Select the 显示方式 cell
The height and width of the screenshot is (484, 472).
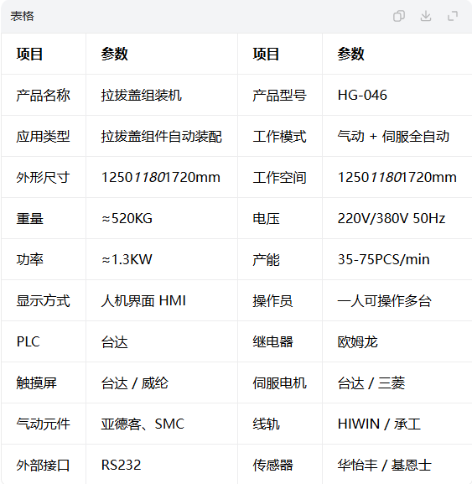coord(44,301)
